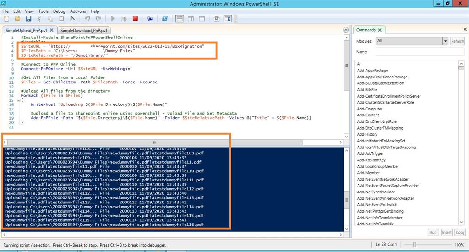Run the script with the green play icon
The width and height of the screenshot is (469, 252).
(113, 18)
